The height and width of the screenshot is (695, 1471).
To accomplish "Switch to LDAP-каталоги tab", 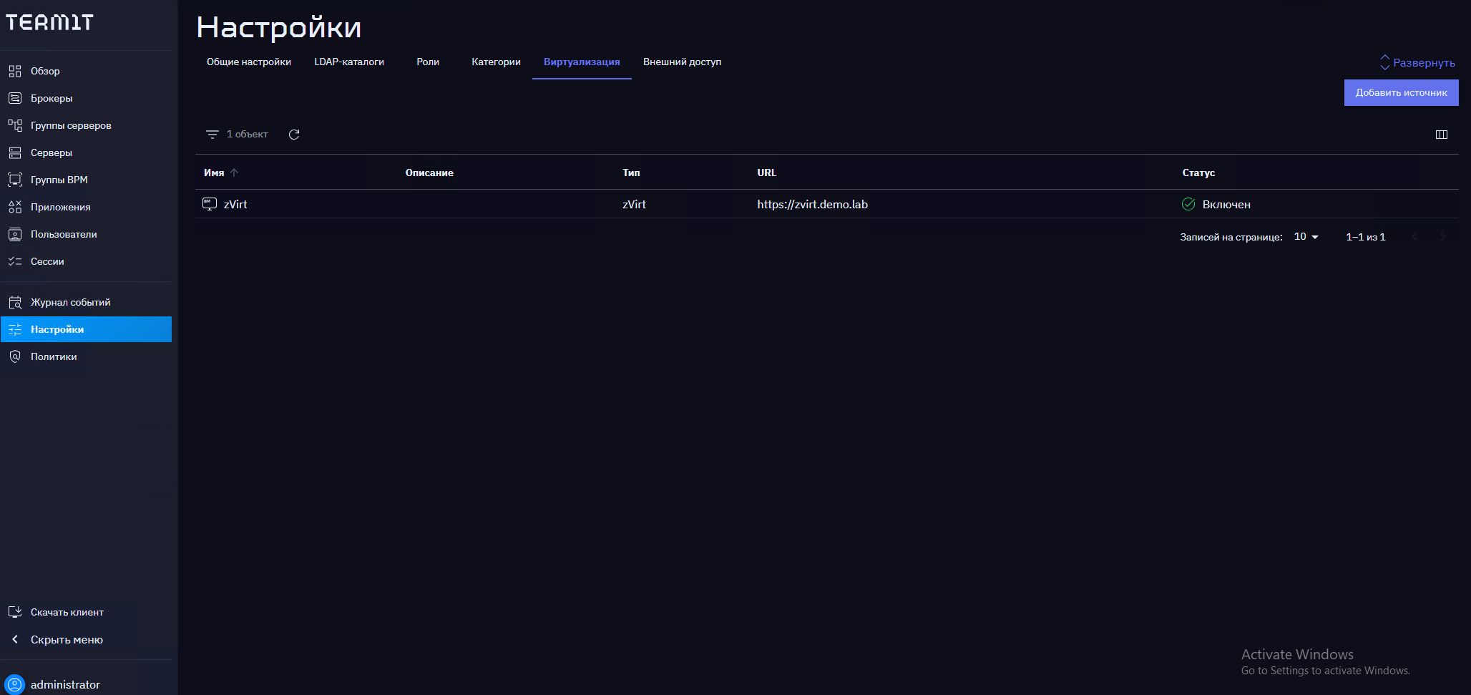I will pos(349,62).
